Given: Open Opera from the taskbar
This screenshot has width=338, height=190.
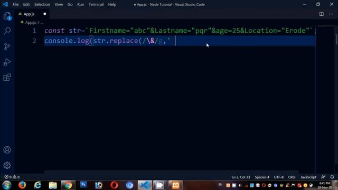Looking at the screenshot, I should pyautogui.click(x=114, y=185).
